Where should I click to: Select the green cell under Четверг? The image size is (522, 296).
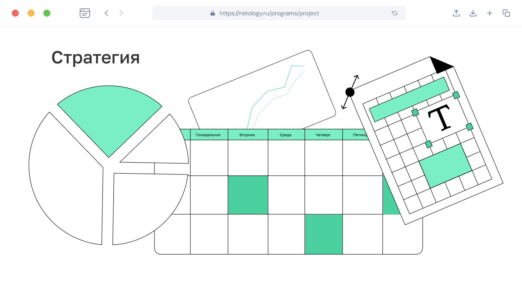click(x=323, y=234)
